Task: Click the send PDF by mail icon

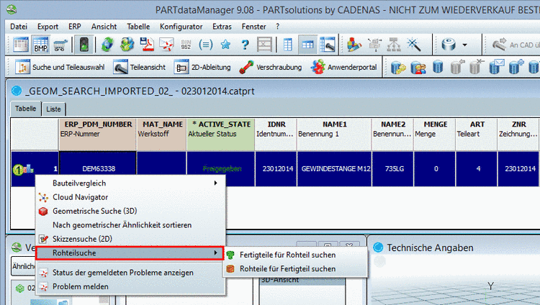Action: click(167, 45)
